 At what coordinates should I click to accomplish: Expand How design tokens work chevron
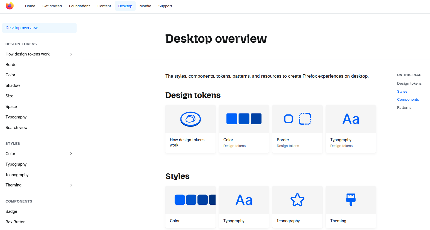click(x=71, y=54)
